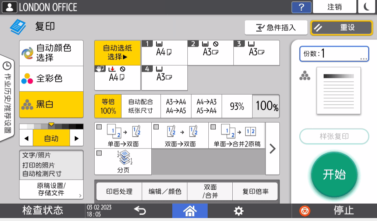Activate the energy saver moon icon
Image resolution: width=377 pixels, height=221 pixels.
367,7
